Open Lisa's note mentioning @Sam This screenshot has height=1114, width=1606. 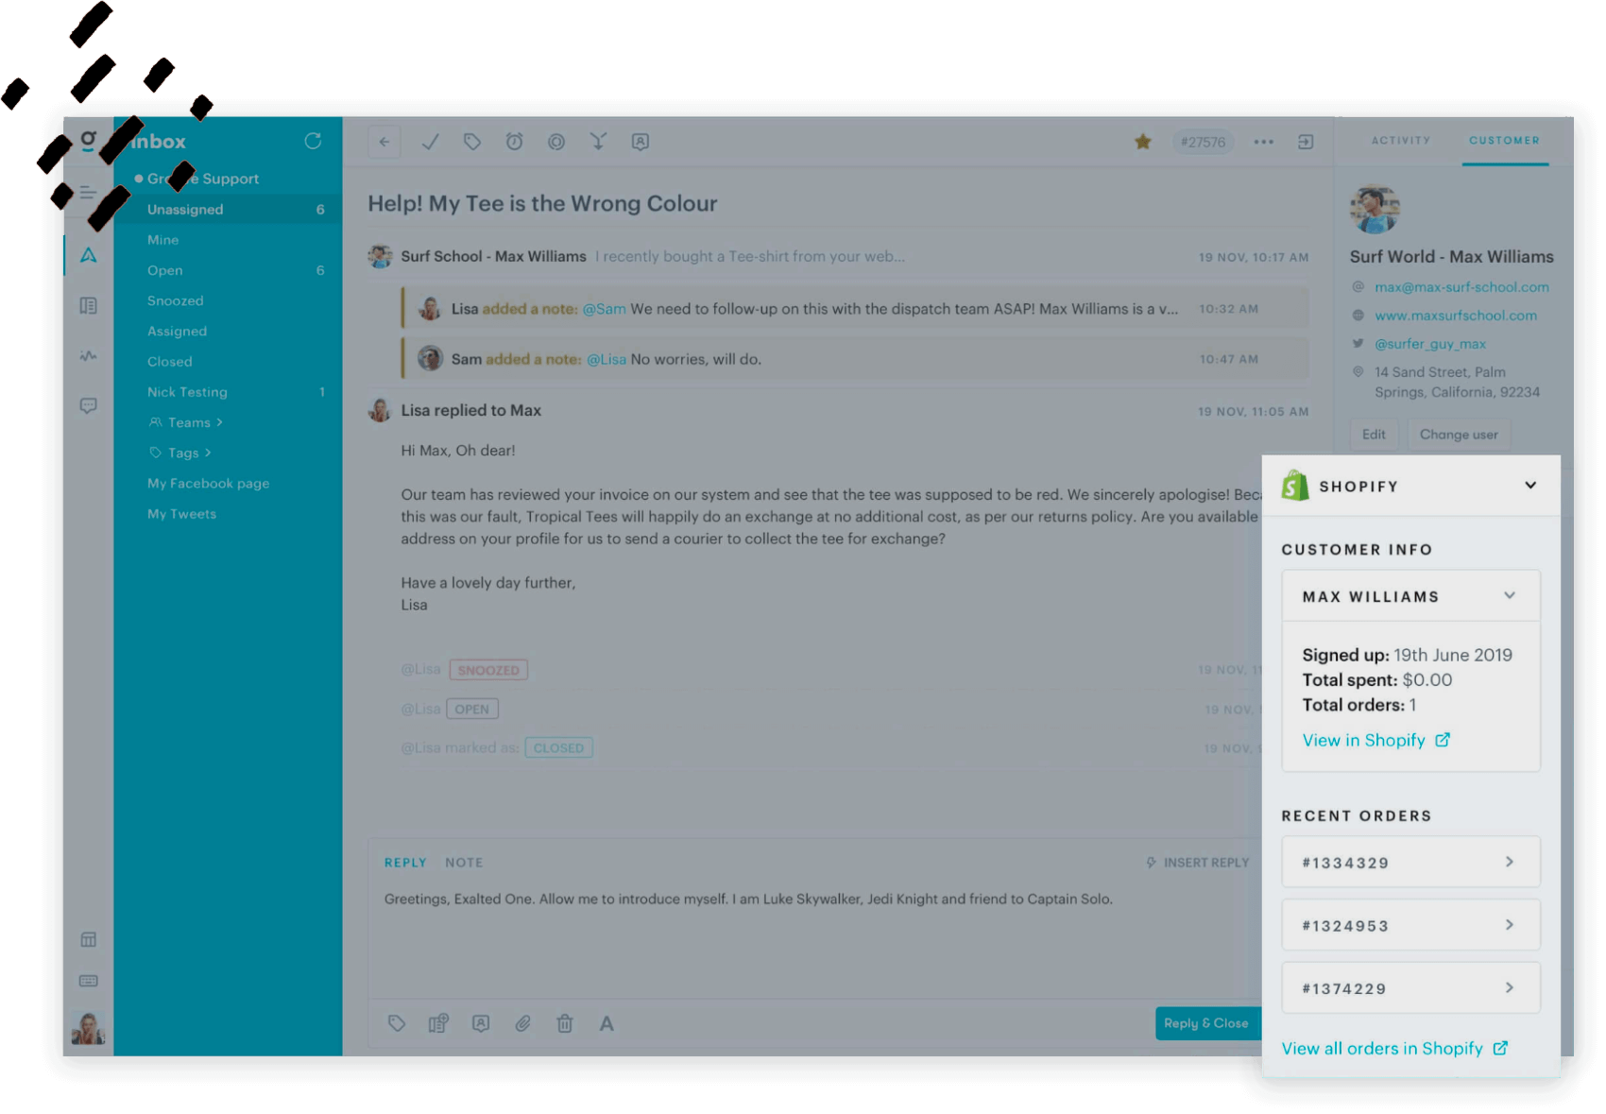[x=855, y=309]
